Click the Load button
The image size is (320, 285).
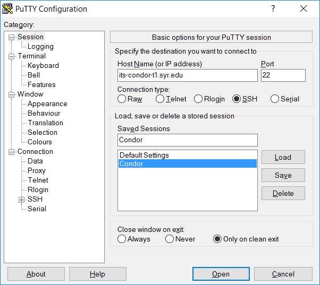[x=283, y=157]
